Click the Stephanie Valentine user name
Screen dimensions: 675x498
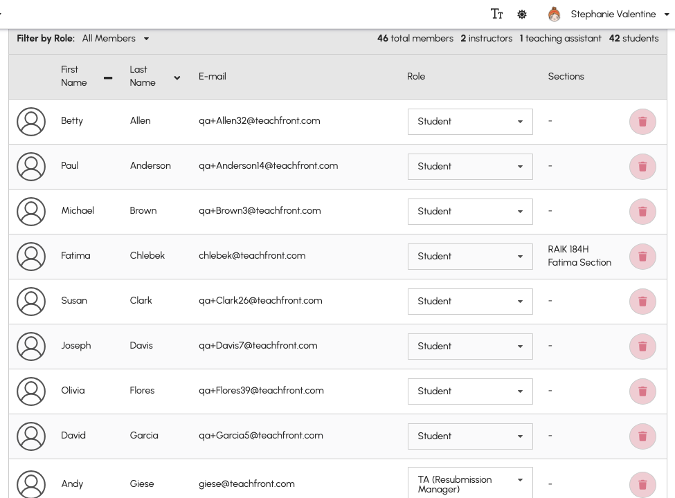[613, 15]
